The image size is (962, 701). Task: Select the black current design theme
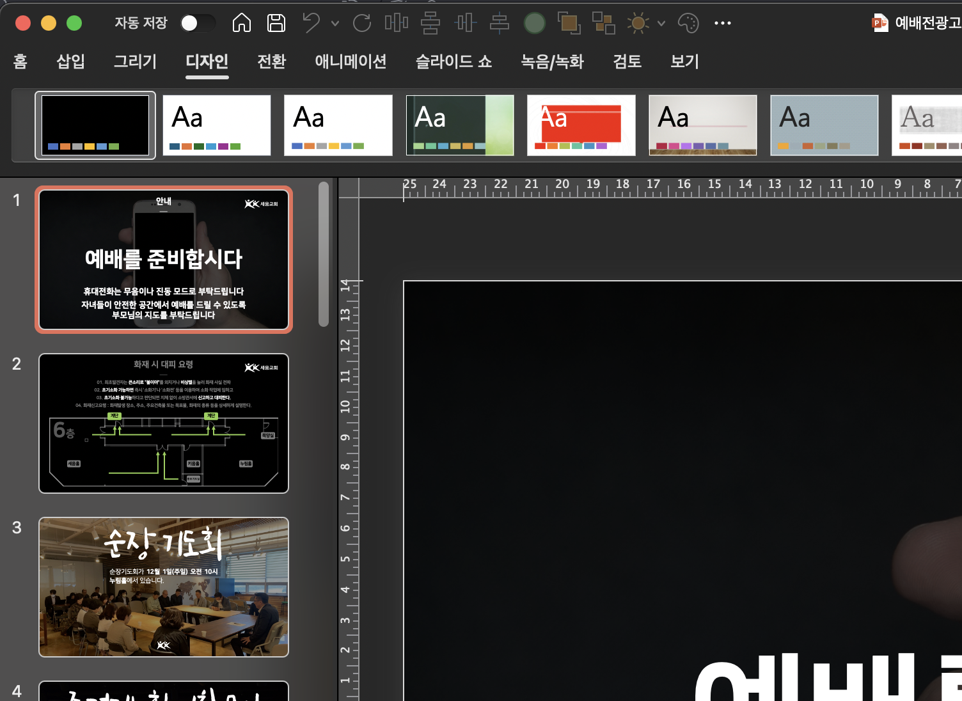coord(95,125)
